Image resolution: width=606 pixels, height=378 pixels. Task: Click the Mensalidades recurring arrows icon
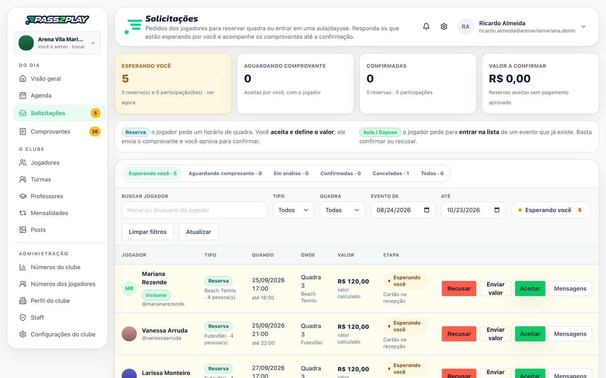(23, 213)
